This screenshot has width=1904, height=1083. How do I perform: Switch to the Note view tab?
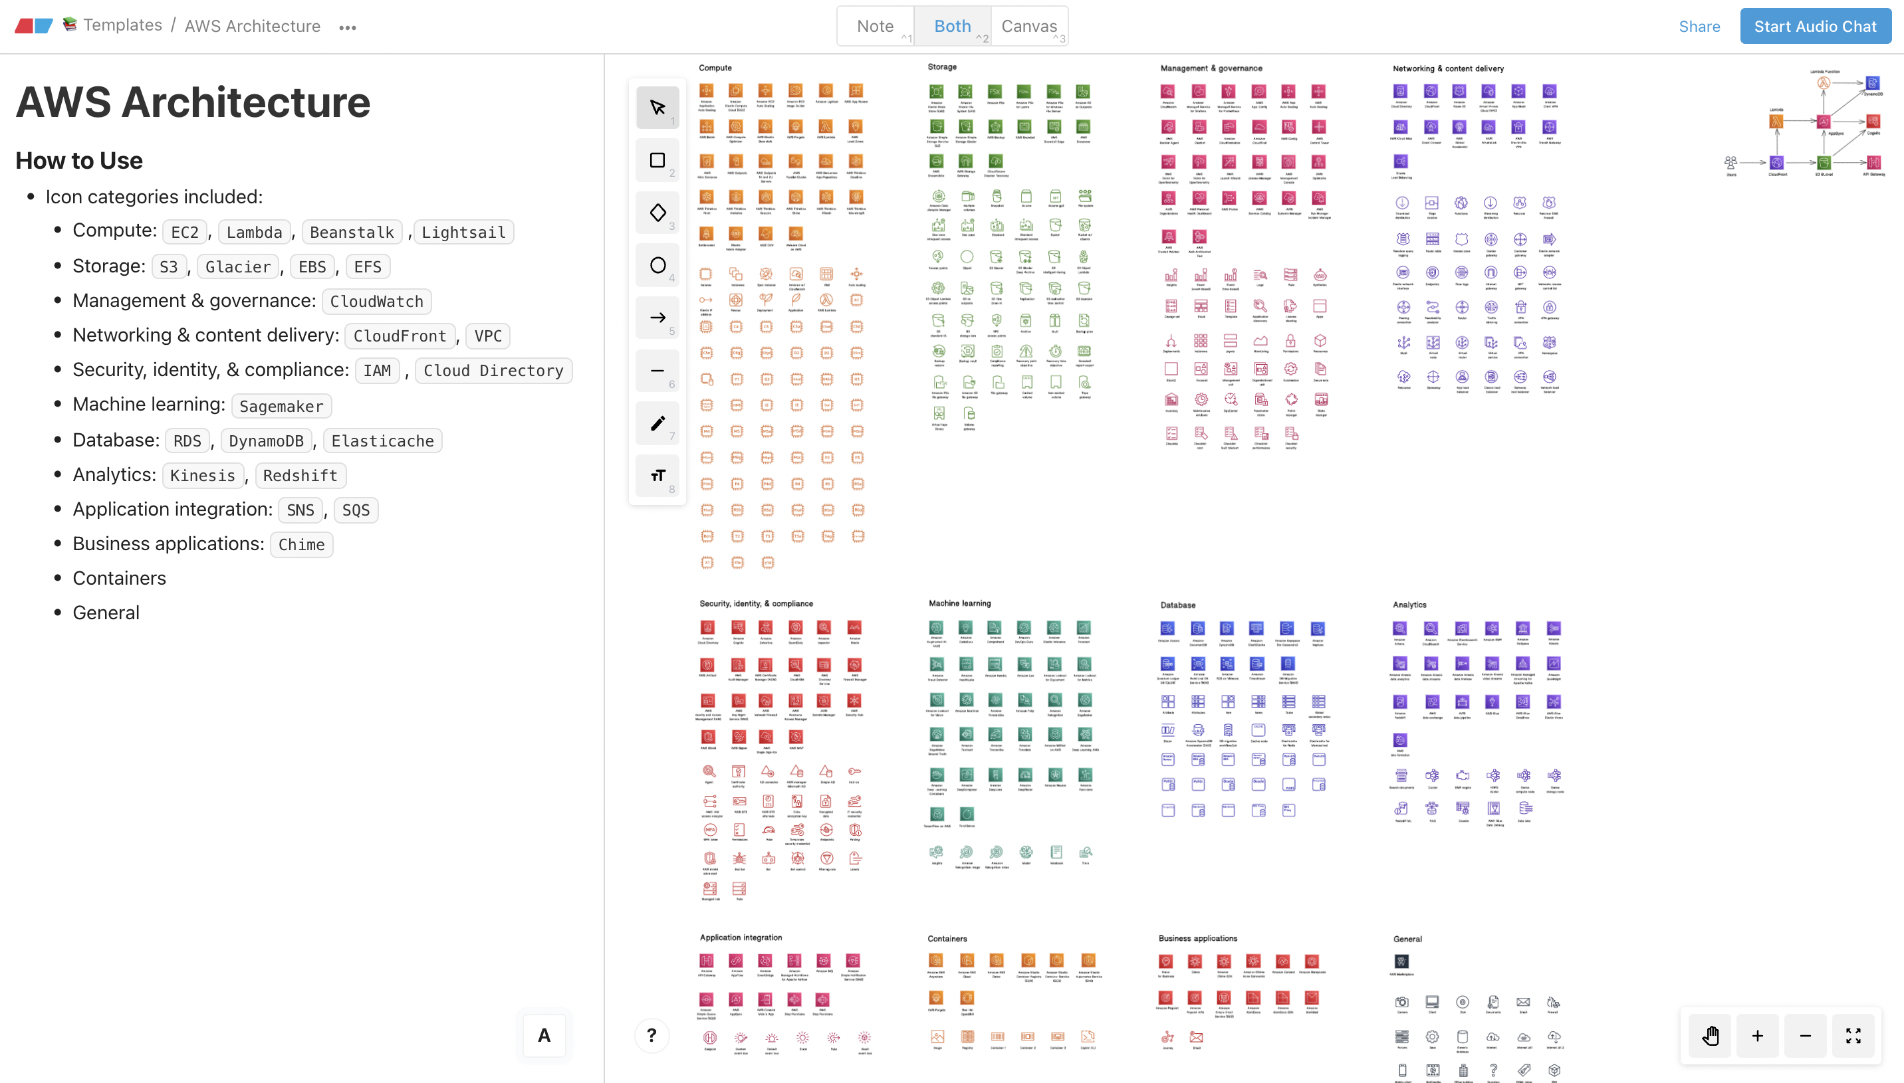coord(875,25)
